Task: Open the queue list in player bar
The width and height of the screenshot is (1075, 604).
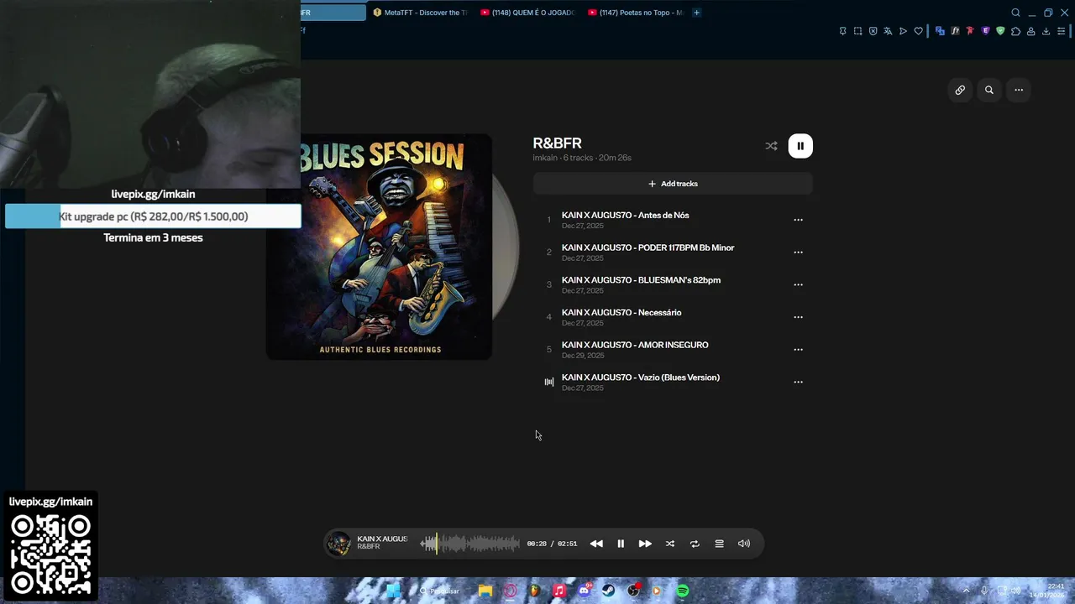Action: pyautogui.click(x=719, y=544)
